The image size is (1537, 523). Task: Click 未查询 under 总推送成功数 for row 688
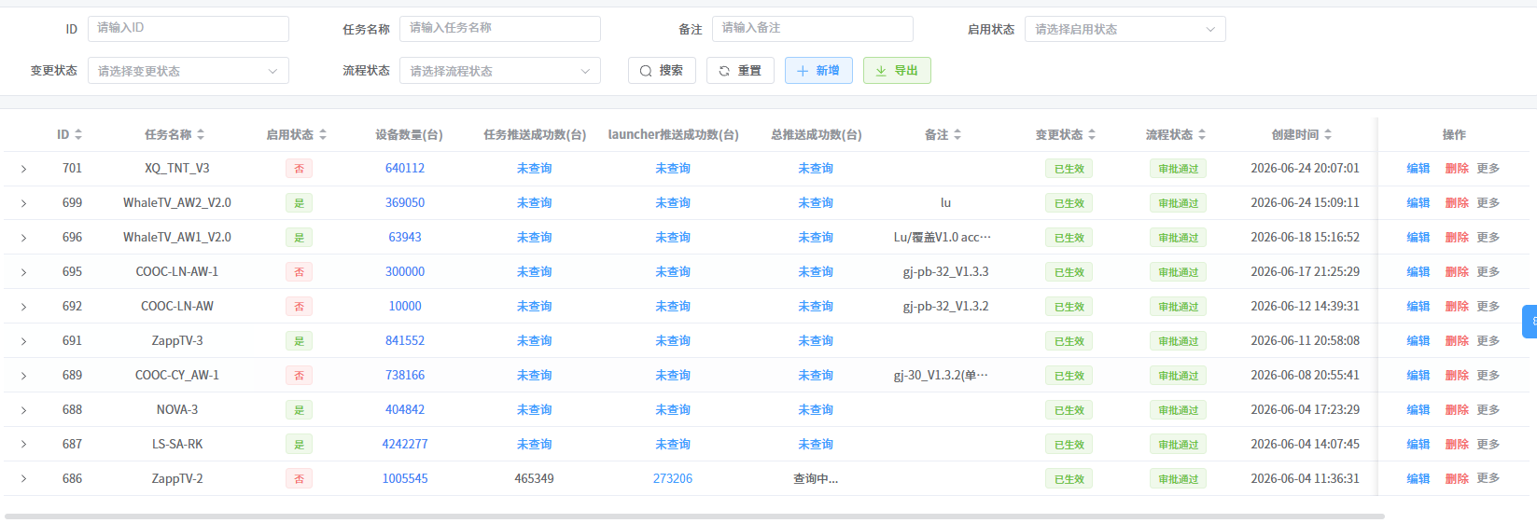[x=816, y=410]
